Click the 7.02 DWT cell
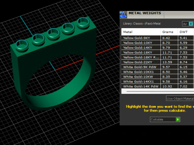Image resolution: width=194 pixels, height=145 pixels. [186, 86]
